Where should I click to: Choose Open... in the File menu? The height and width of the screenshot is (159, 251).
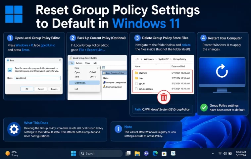click(84, 72)
